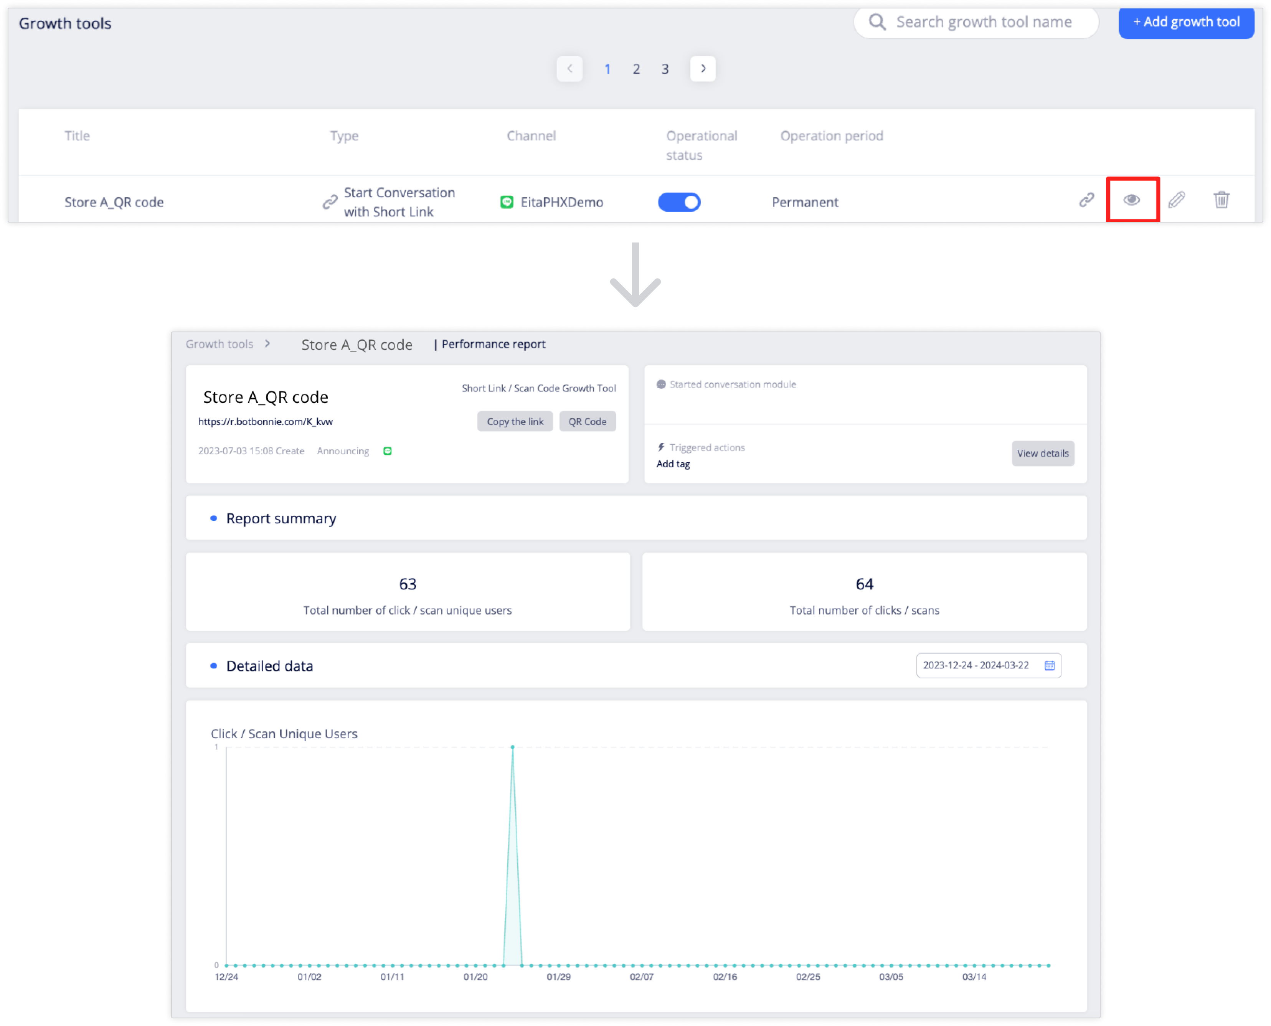Click the green LINE channel icon by EitaPHXDemo
1271x1026 pixels.
[x=507, y=202]
